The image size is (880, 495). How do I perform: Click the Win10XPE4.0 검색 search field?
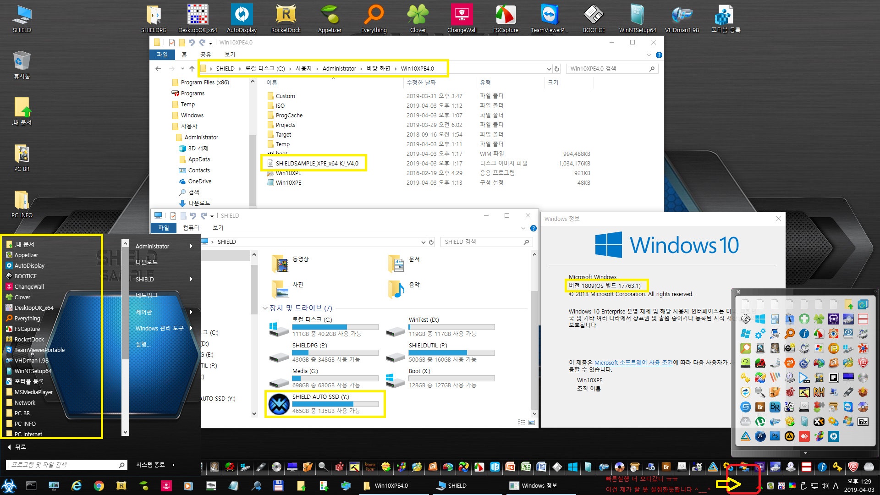click(x=612, y=69)
